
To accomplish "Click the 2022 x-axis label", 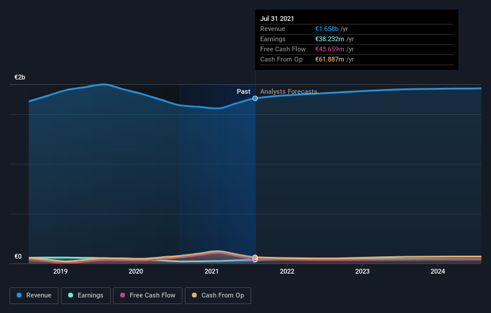I will point(287,271).
